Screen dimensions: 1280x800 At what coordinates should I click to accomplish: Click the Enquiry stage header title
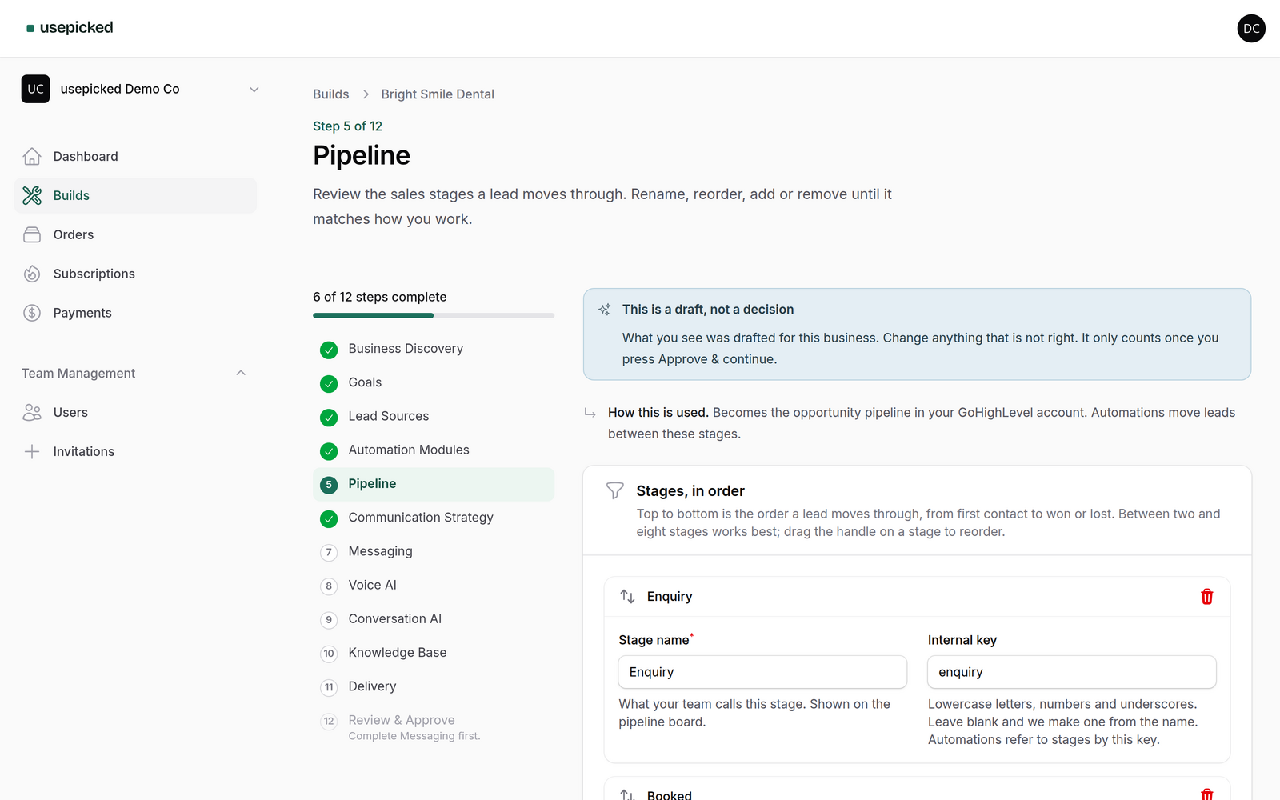670,596
